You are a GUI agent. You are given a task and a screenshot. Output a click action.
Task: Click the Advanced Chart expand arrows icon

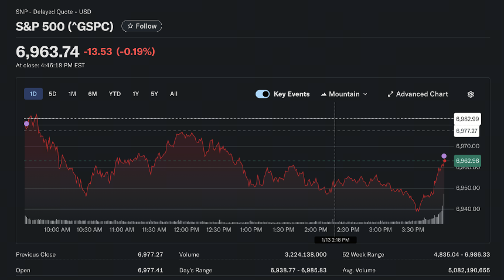pyautogui.click(x=390, y=94)
